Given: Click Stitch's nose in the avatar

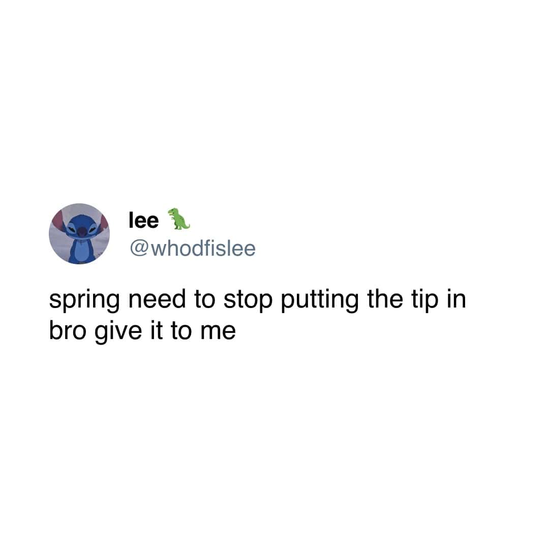Looking at the screenshot, I should pos(81,231).
